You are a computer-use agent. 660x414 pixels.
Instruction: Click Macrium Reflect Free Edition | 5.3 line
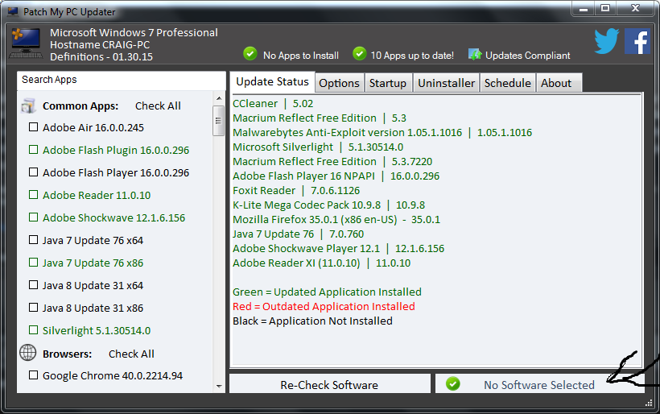tap(320, 118)
